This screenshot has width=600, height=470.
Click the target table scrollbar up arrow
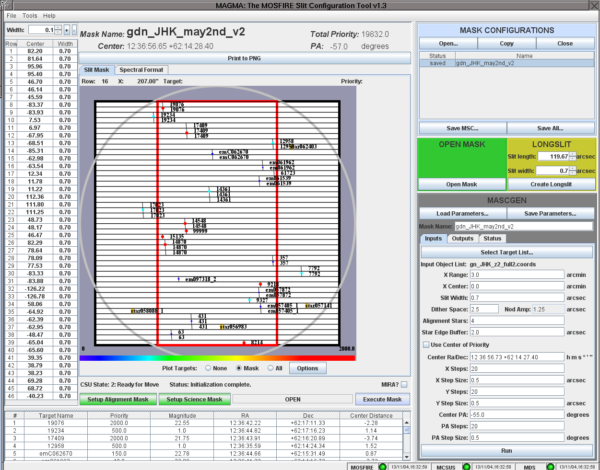[x=407, y=423]
